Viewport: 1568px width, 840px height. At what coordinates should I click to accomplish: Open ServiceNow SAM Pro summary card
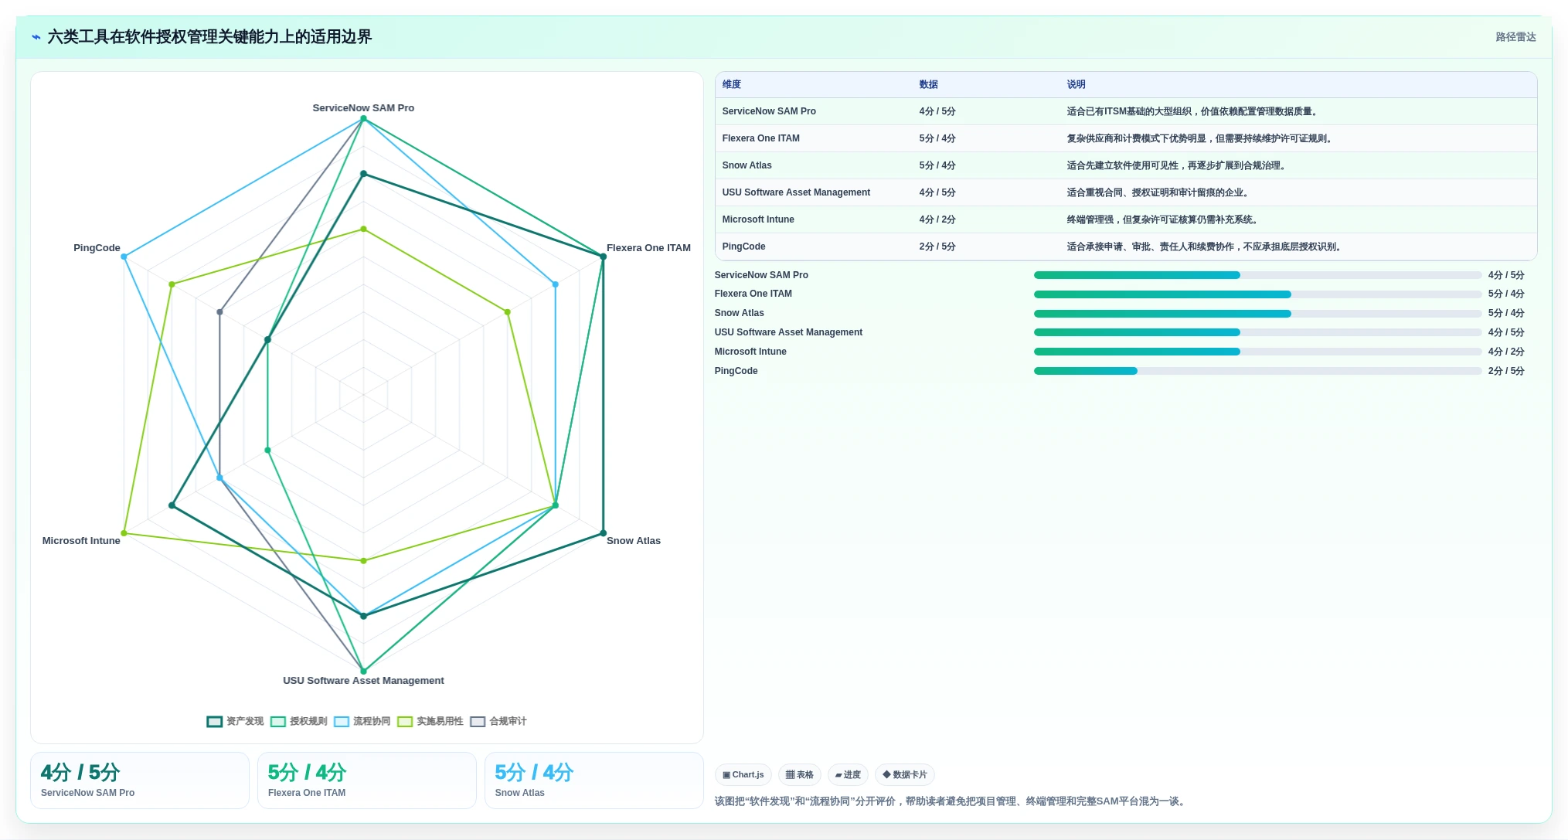pyautogui.click(x=140, y=781)
